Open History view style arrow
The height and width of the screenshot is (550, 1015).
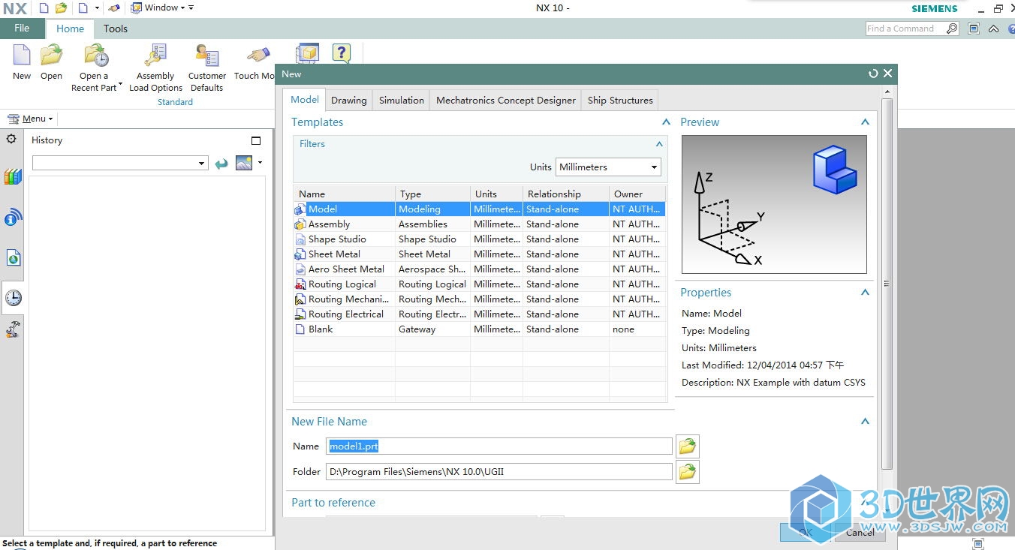(260, 162)
